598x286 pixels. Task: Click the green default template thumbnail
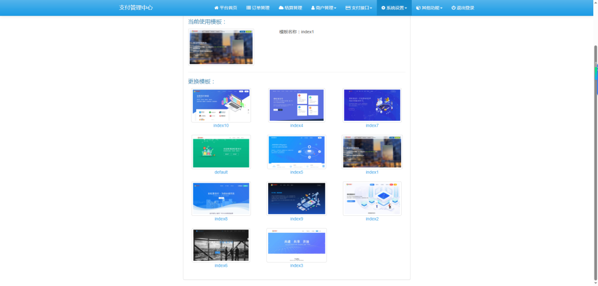click(221, 152)
